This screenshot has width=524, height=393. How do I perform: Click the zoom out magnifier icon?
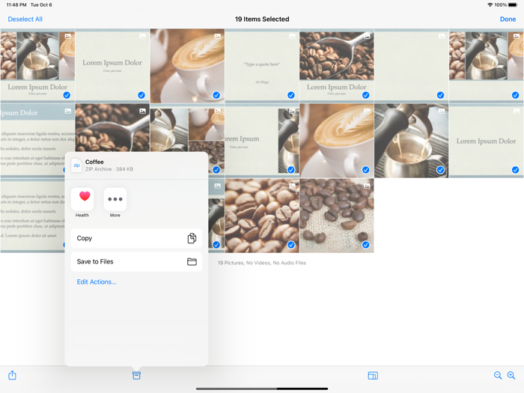click(498, 375)
